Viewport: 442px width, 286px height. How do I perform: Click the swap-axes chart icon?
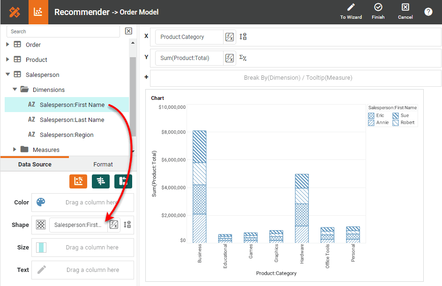point(123,181)
